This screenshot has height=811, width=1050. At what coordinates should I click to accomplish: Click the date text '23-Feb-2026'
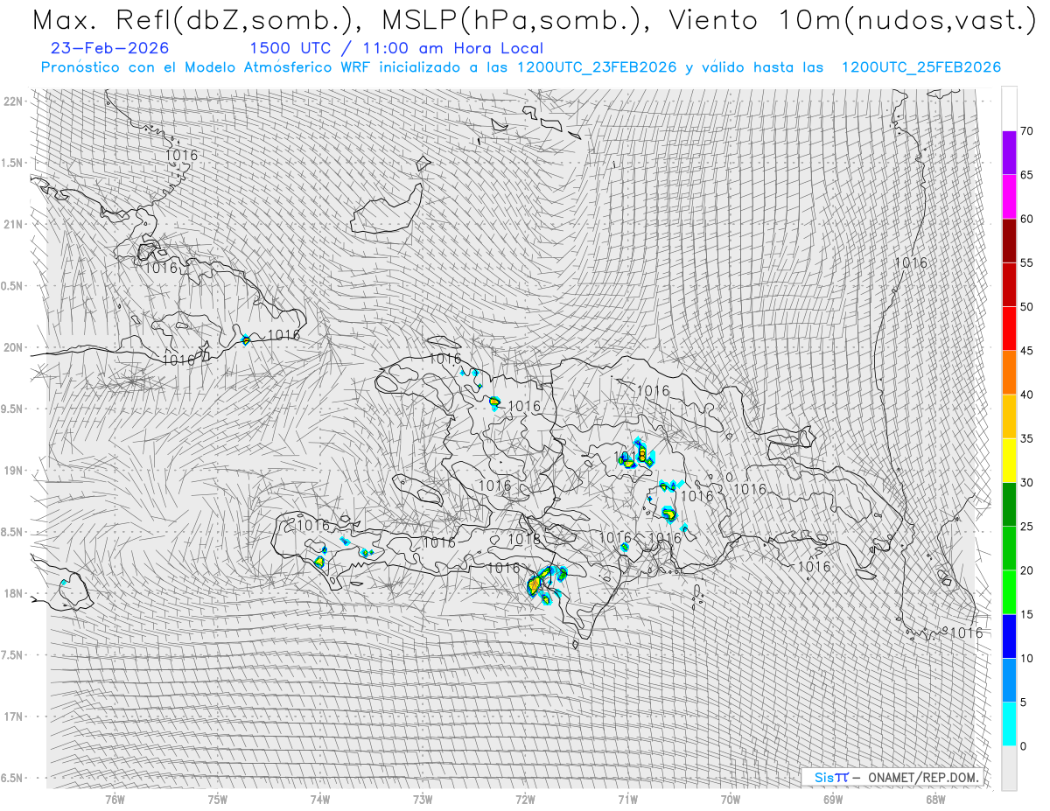tap(110, 48)
